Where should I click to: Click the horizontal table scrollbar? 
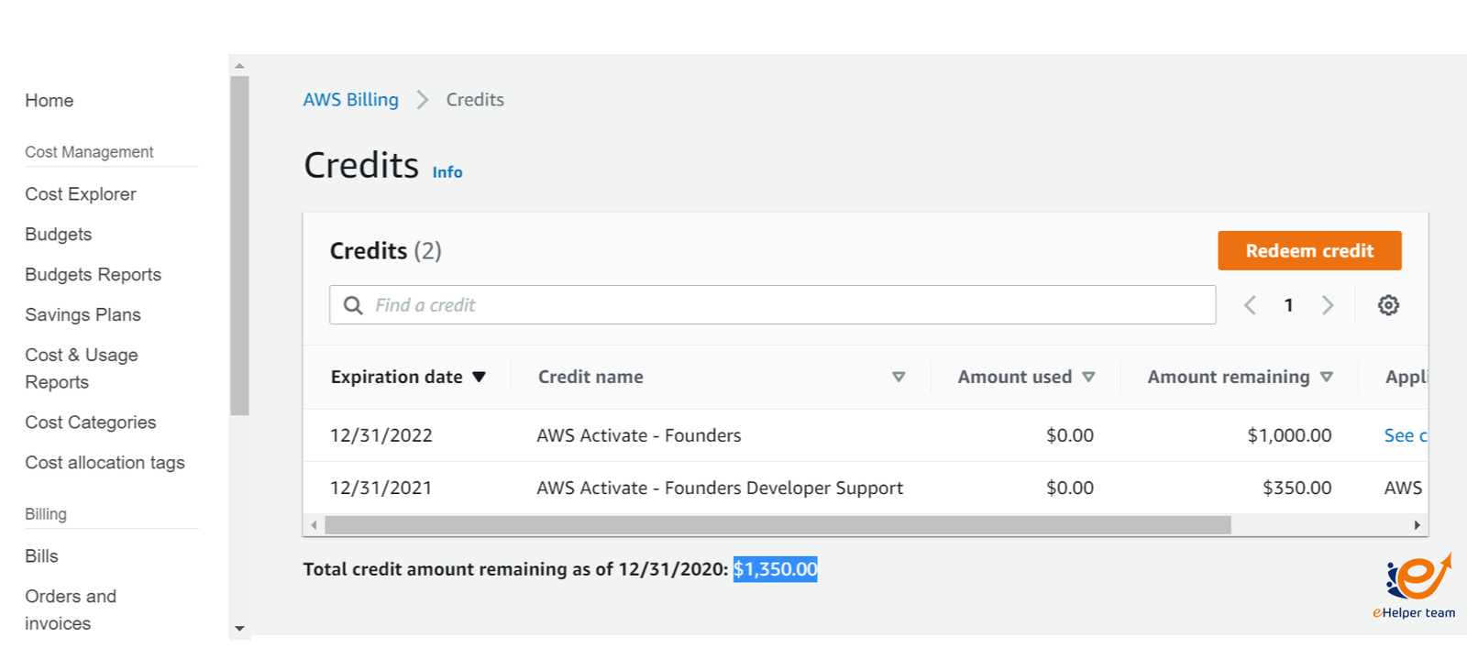point(778,525)
